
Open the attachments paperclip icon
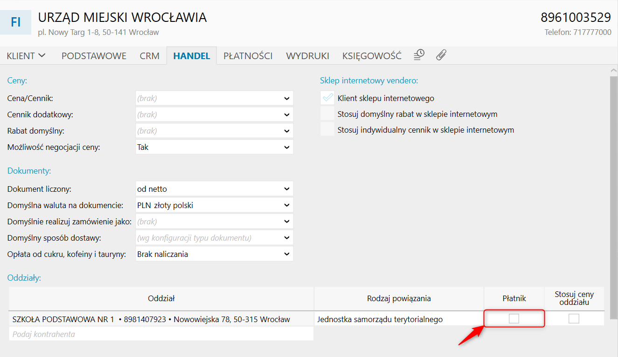441,55
